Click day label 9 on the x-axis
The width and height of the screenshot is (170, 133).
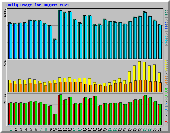pos(51,129)
